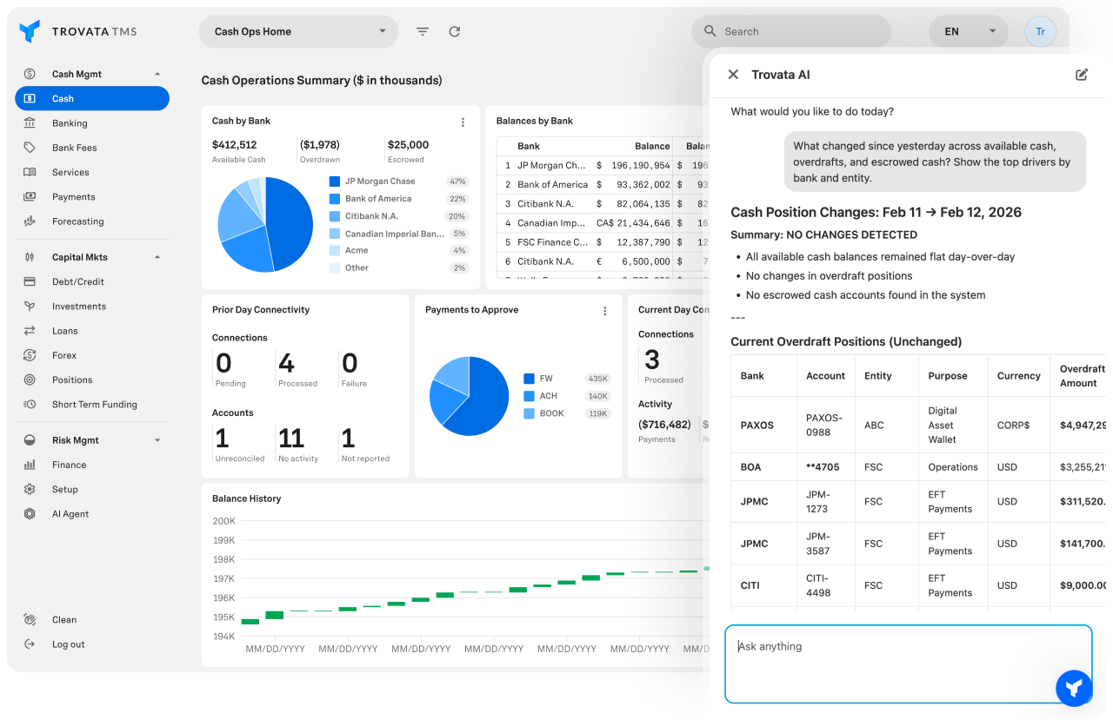Viewport: 1113px width, 726px height.
Task: Open the Cash Ops Home dropdown
Action: pos(298,31)
